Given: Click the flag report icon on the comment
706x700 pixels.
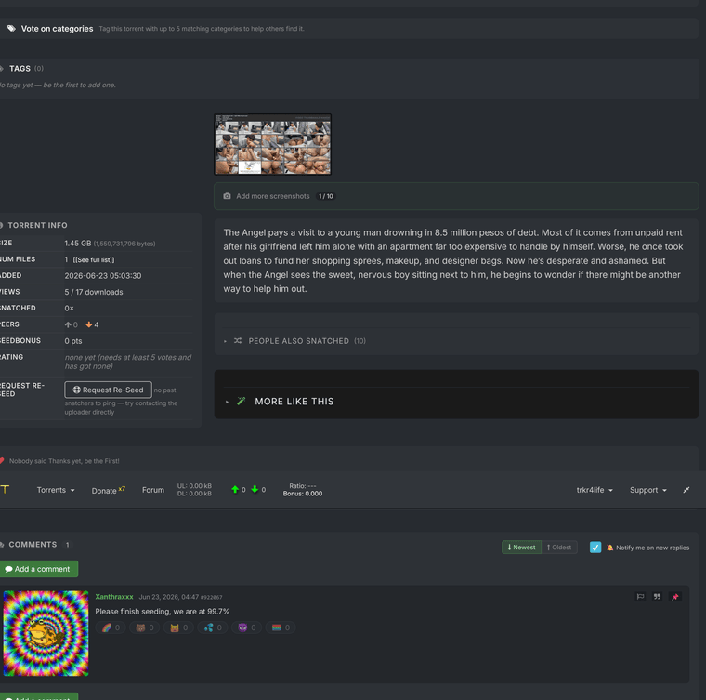Looking at the screenshot, I should pyautogui.click(x=640, y=597).
